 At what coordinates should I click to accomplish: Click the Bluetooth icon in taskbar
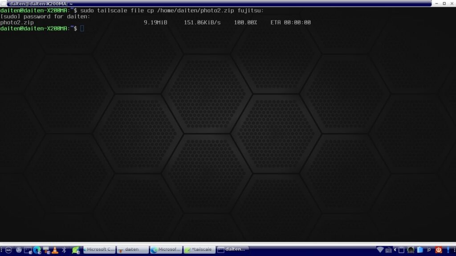pyautogui.click(x=64, y=250)
